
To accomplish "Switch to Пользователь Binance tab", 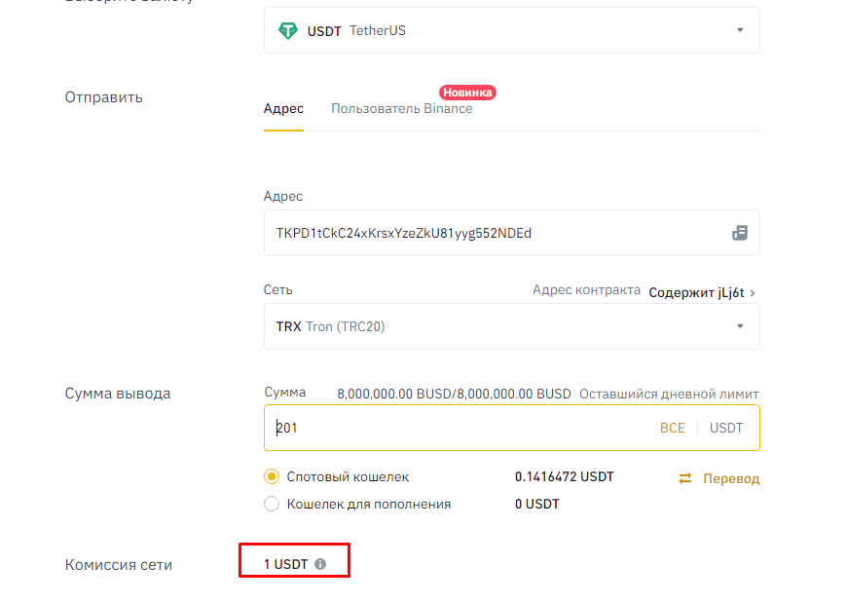I will coord(402,108).
